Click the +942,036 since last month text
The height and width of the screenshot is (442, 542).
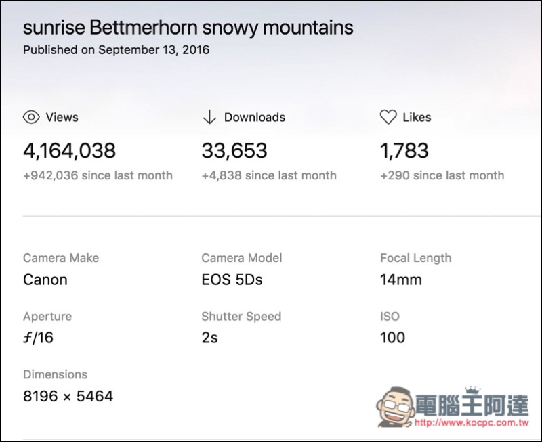(x=98, y=175)
